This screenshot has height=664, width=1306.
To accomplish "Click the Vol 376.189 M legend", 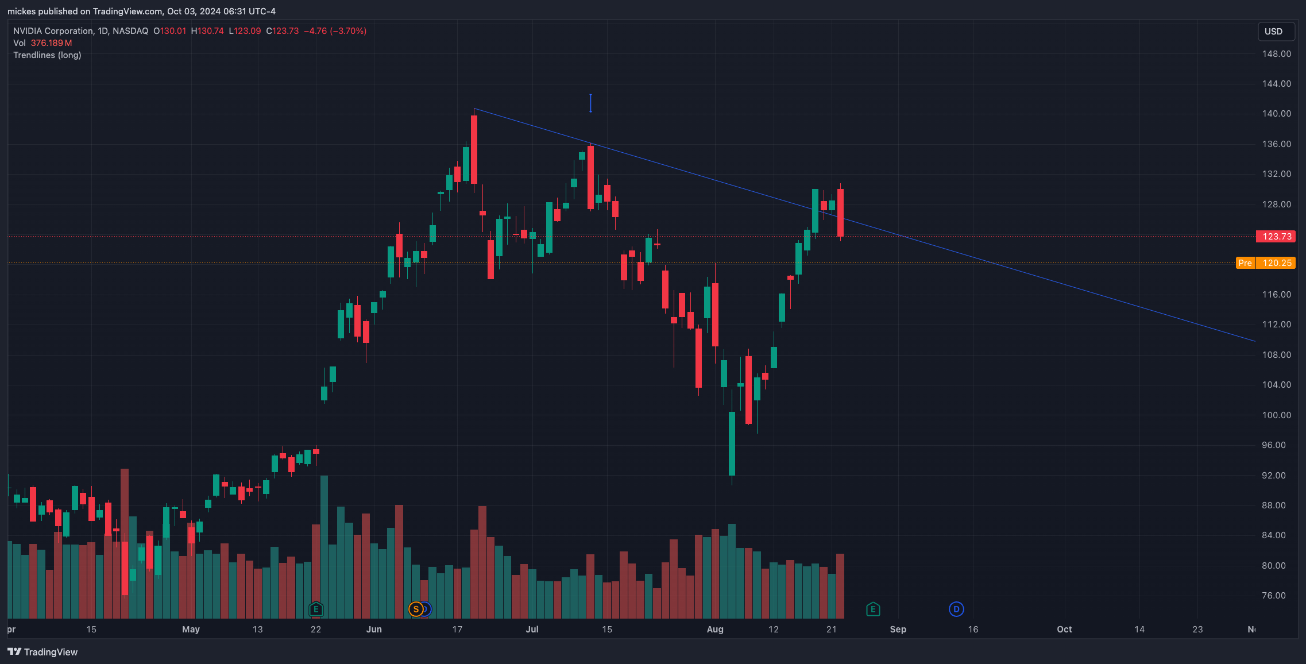I will pos(42,43).
